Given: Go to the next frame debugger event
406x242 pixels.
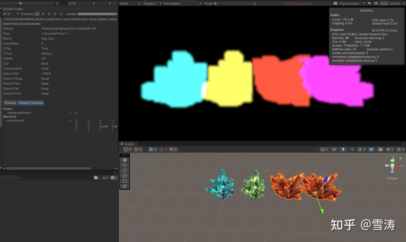Looking at the screenshot, I should 110,3.
